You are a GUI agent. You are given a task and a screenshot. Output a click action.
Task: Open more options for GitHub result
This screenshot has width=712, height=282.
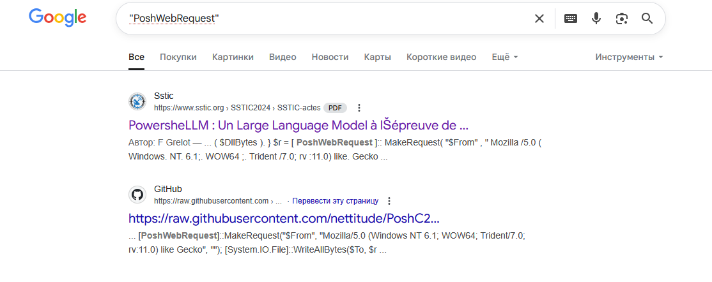[389, 201]
